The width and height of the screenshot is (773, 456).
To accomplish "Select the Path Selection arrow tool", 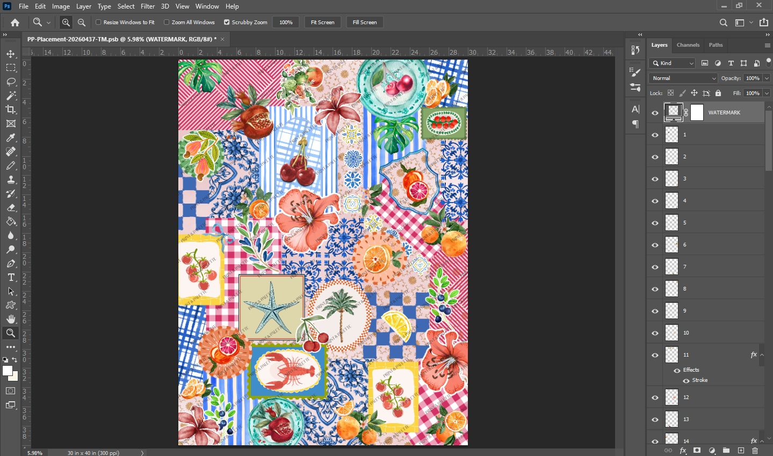I will 11,291.
